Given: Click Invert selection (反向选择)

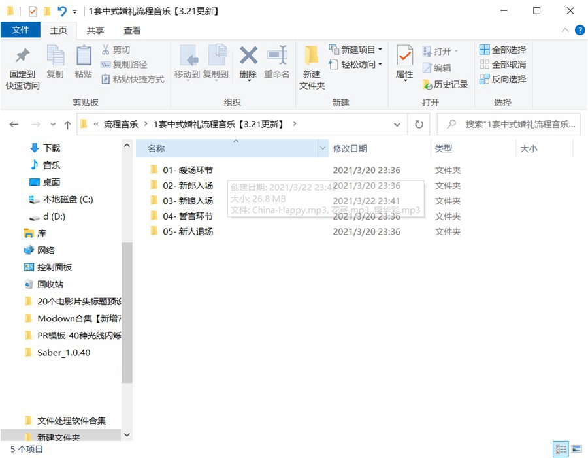Looking at the screenshot, I should coord(502,79).
